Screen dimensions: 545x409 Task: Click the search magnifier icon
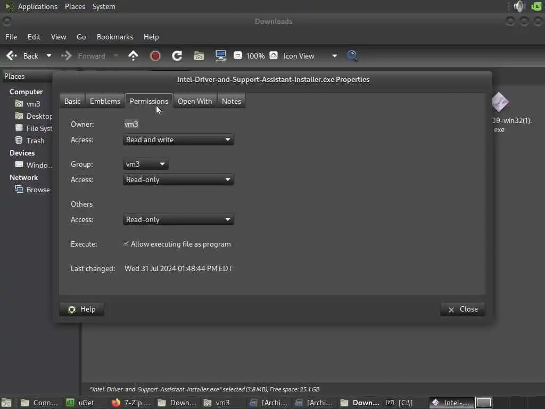pyautogui.click(x=352, y=55)
